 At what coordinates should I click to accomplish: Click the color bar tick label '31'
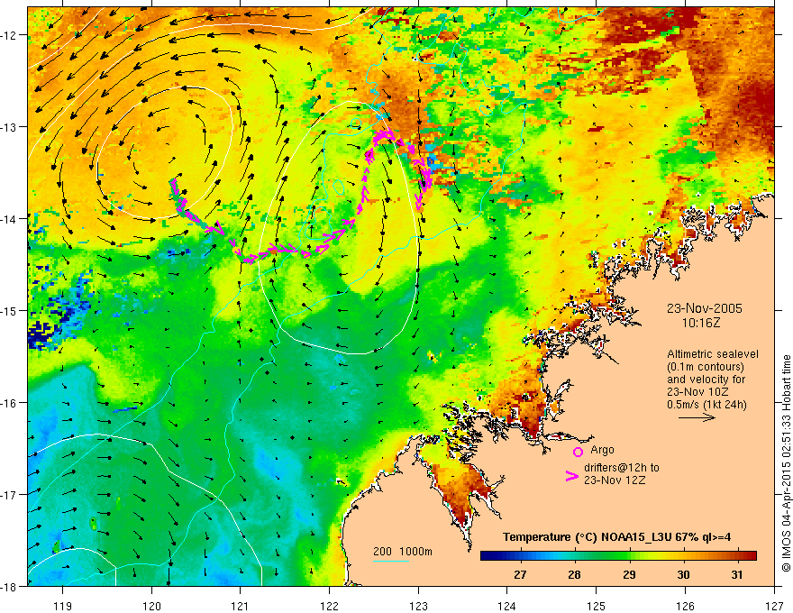(737, 574)
